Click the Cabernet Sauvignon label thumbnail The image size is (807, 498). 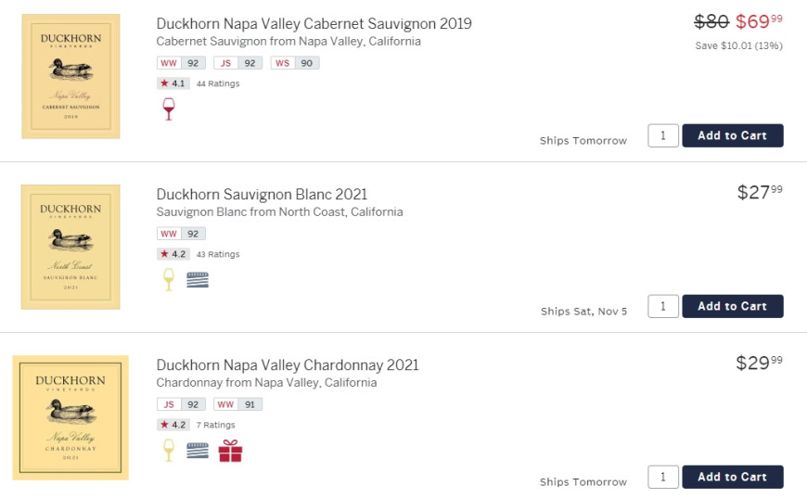point(71,76)
